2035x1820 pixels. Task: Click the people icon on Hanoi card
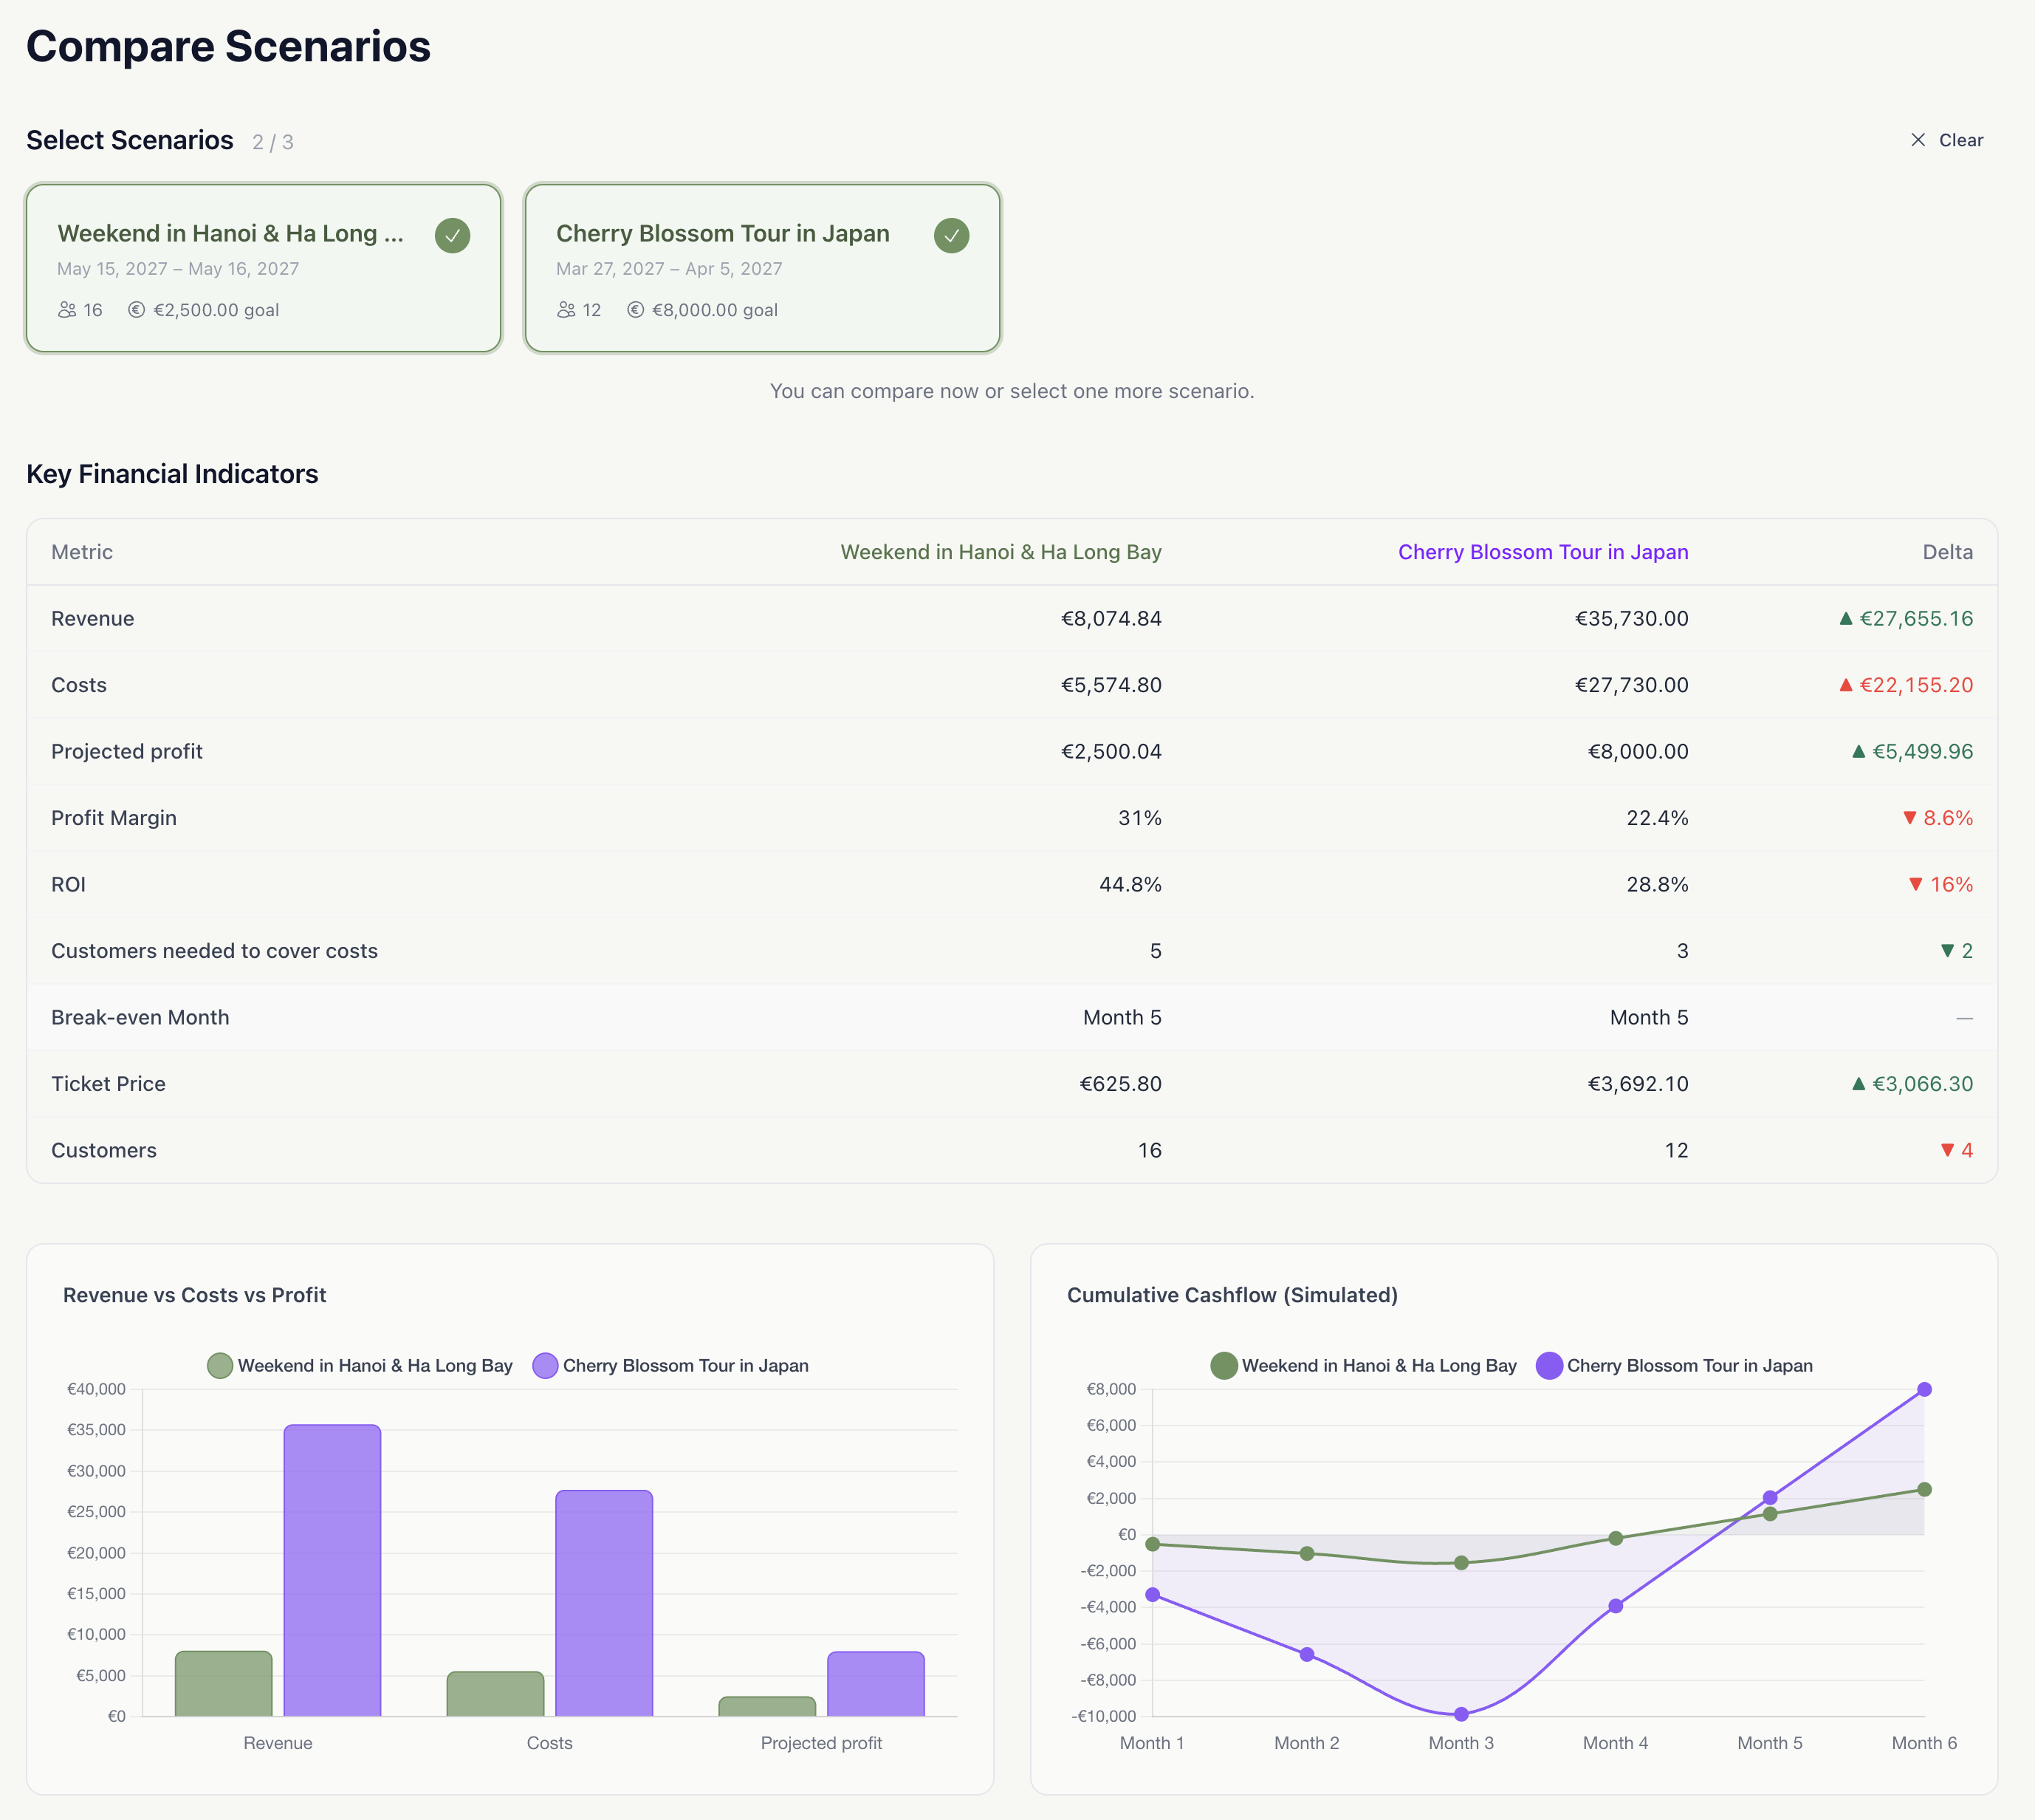(67, 310)
